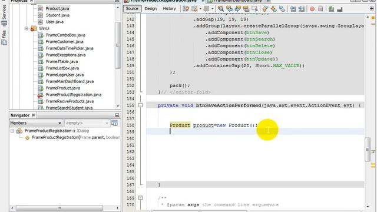Select the Navigator panel tab
This screenshot has width=377, height=212.
point(20,115)
